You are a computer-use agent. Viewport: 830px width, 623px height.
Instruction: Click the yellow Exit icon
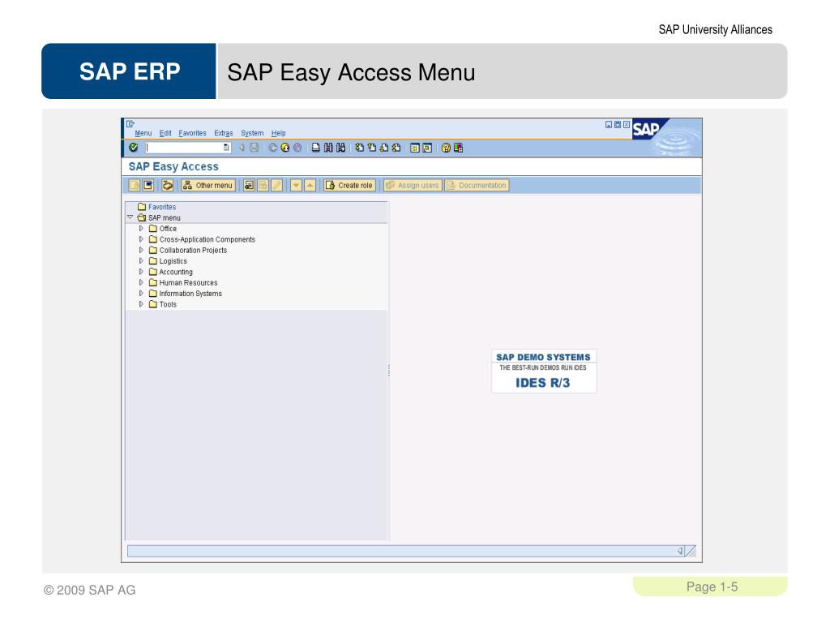285,148
